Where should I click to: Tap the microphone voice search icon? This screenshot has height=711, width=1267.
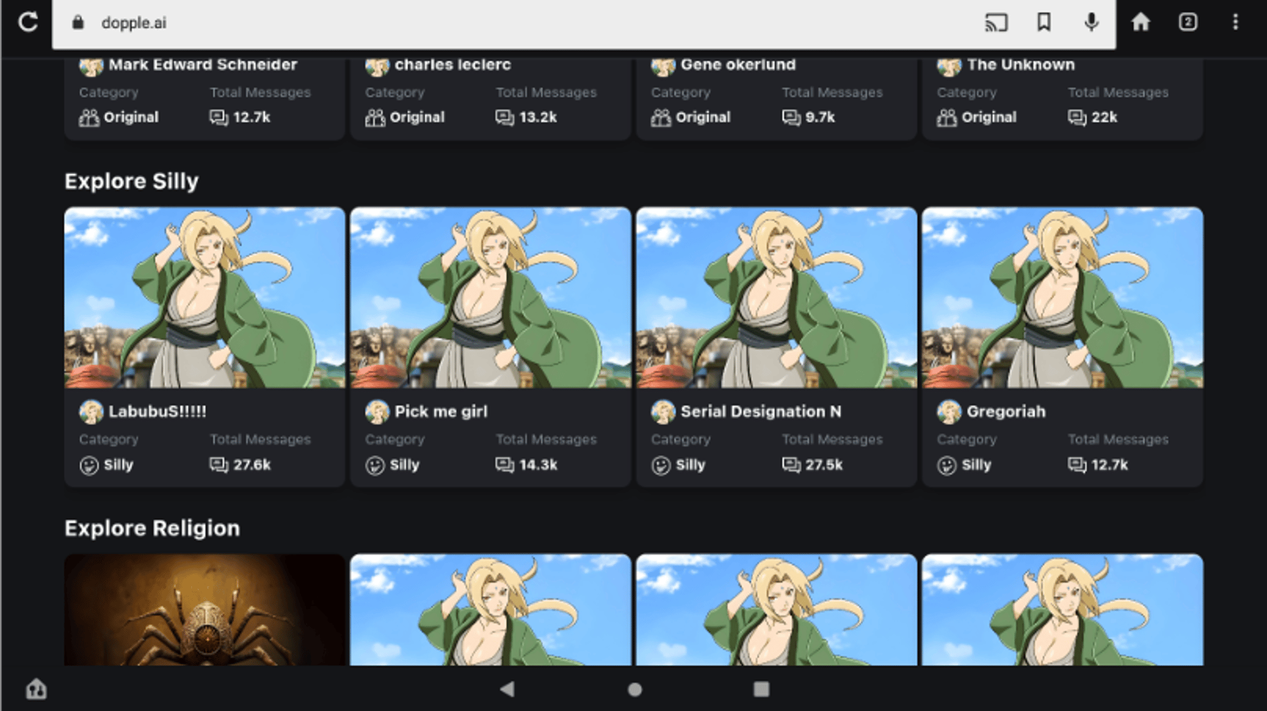pyautogui.click(x=1091, y=23)
